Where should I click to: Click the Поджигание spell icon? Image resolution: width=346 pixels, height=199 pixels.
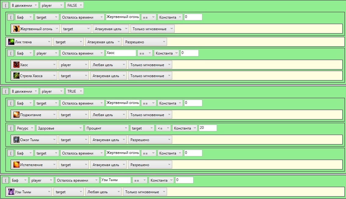tap(16, 115)
